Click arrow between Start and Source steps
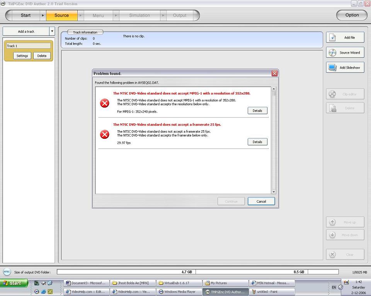 point(43,15)
